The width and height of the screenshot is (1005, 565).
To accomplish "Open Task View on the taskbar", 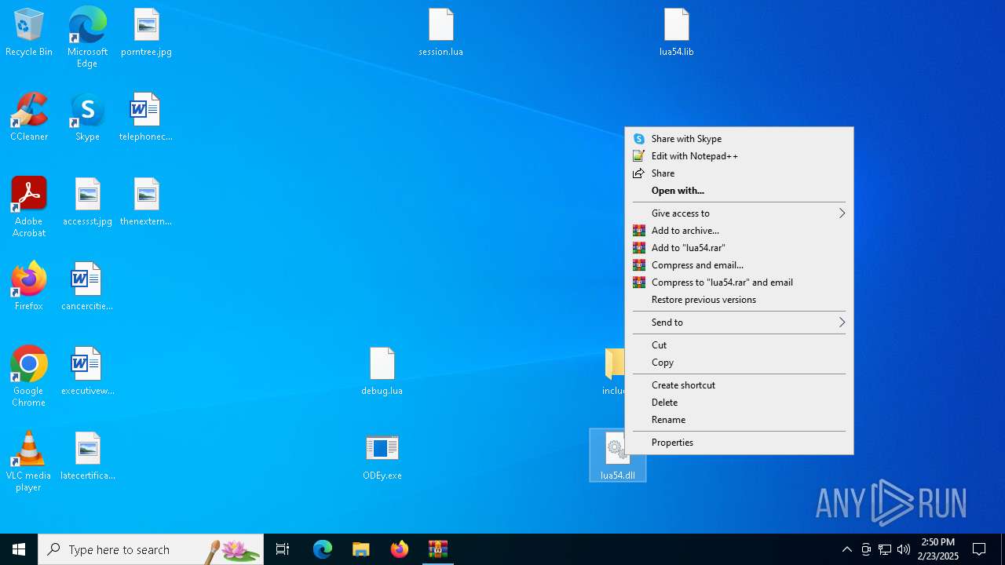I will tap(283, 549).
